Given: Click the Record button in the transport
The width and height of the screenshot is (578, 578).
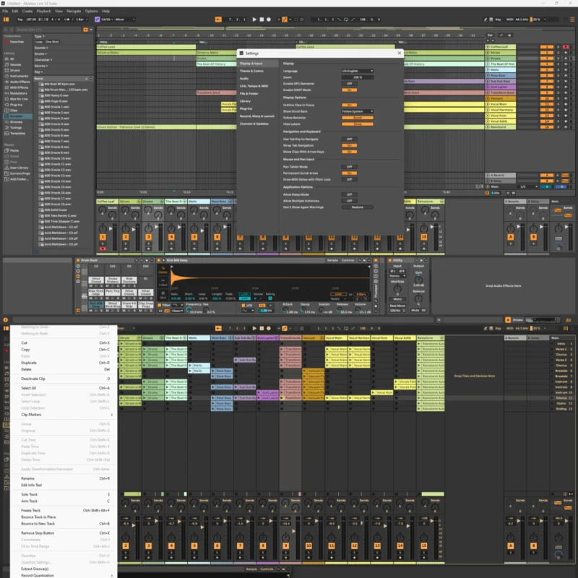Looking at the screenshot, I should click(x=267, y=20).
